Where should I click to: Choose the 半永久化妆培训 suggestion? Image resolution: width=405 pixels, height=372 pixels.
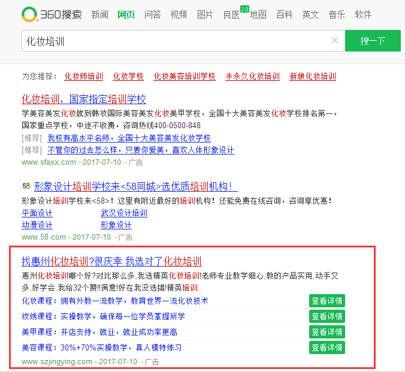click(252, 77)
